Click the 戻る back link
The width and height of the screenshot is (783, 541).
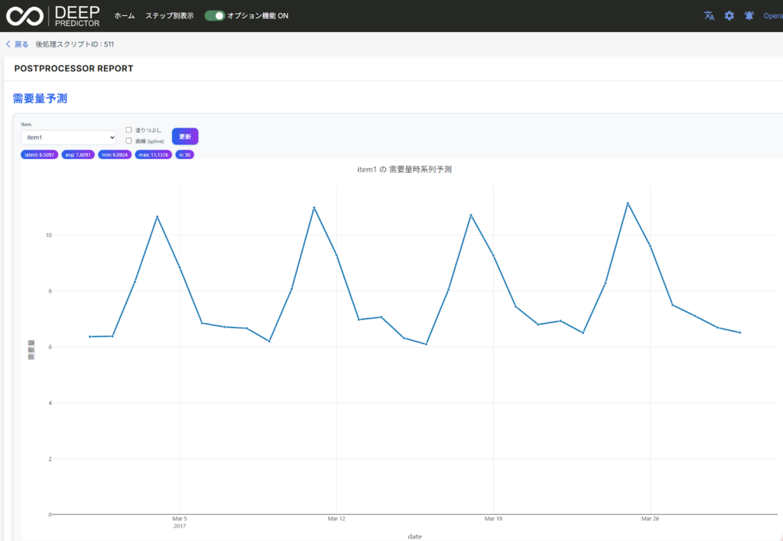21,44
